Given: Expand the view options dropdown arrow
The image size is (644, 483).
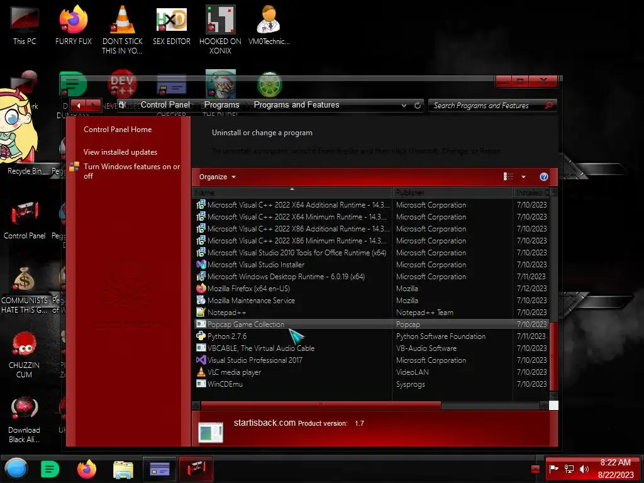Looking at the screenshot, I should (523, 177).
